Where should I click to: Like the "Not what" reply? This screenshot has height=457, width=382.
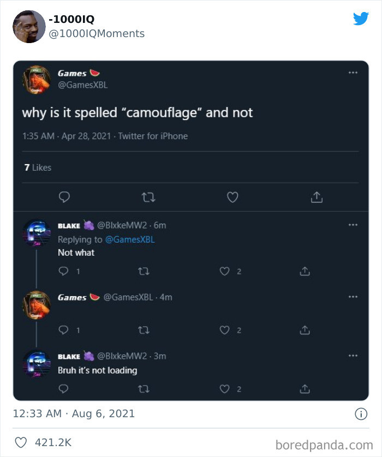point(224,271)
